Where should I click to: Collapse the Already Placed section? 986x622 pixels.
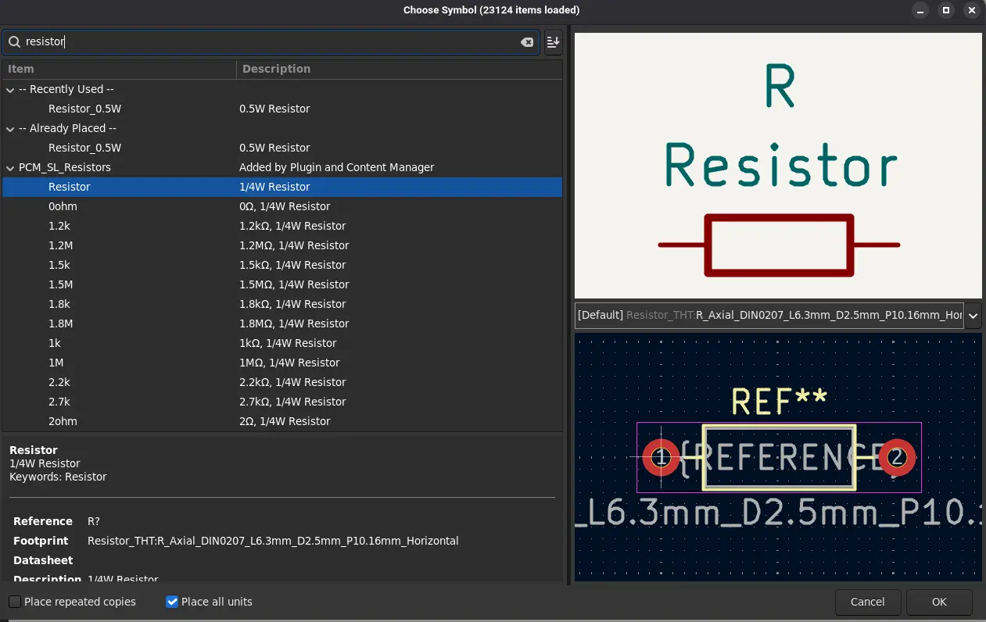coord(10,128)
